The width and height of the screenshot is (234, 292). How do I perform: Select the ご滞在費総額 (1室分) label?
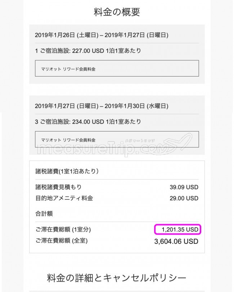pos(63,230)
